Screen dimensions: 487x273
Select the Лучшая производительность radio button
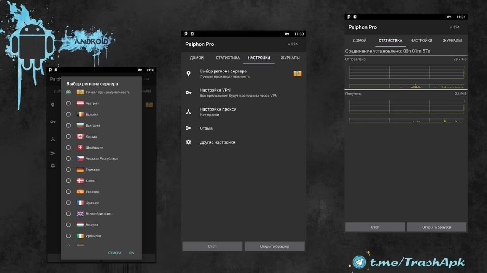(x=68, y=92)
